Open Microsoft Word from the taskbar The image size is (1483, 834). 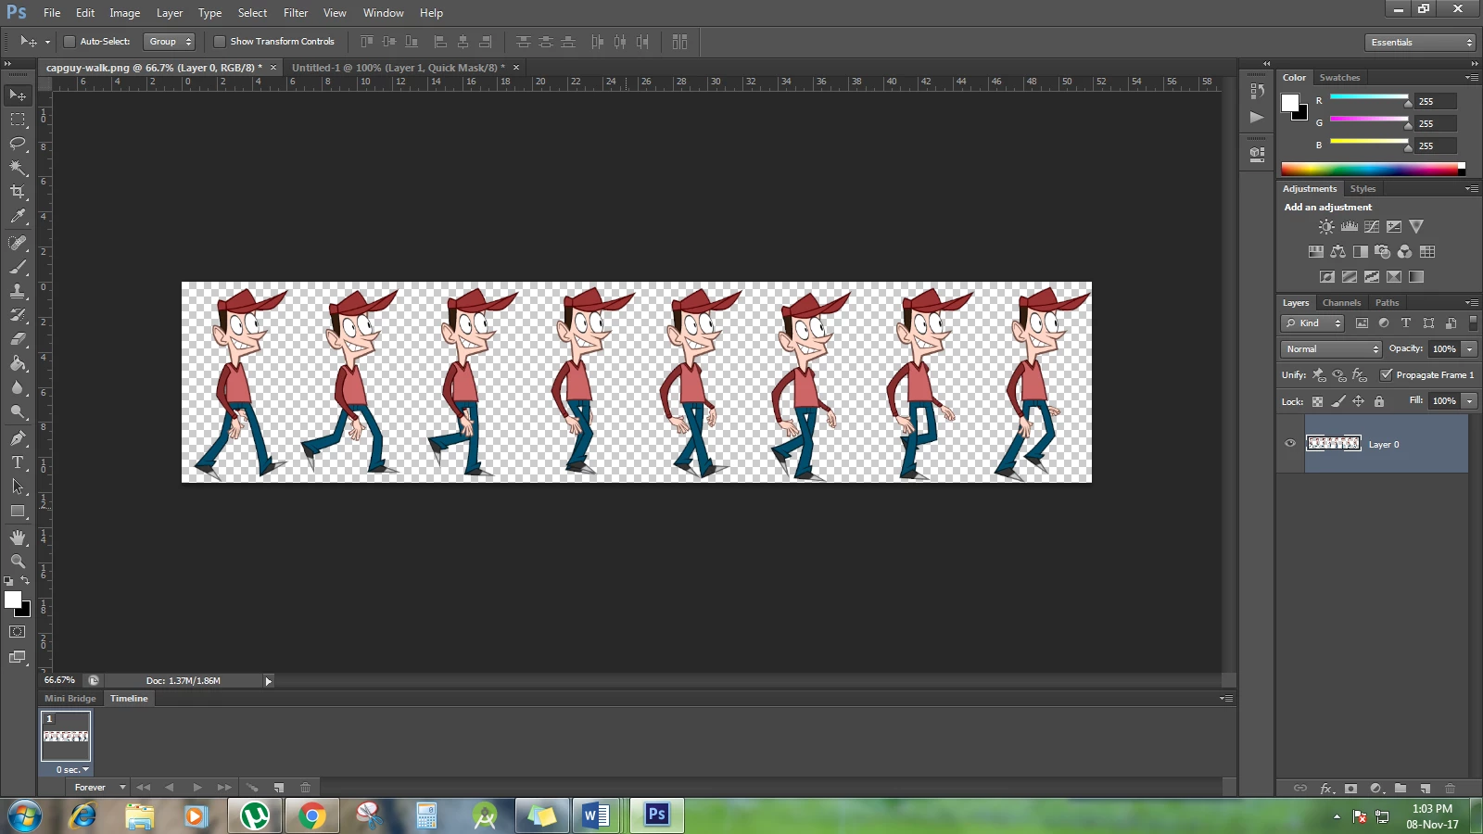point(596,815)
